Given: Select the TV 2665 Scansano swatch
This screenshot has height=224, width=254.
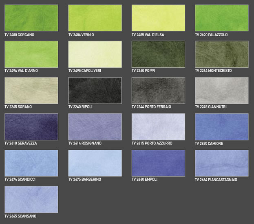Looking at the screenshot, I should (31, 200).
